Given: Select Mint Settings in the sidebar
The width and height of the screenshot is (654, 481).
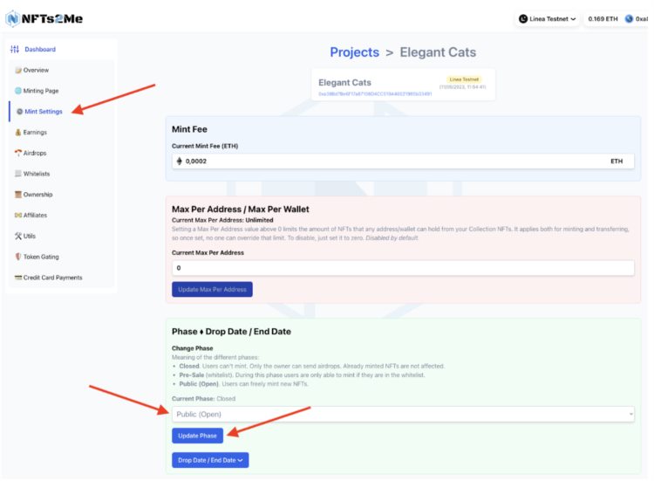Looking at the screenshot, I should (43, 112).
